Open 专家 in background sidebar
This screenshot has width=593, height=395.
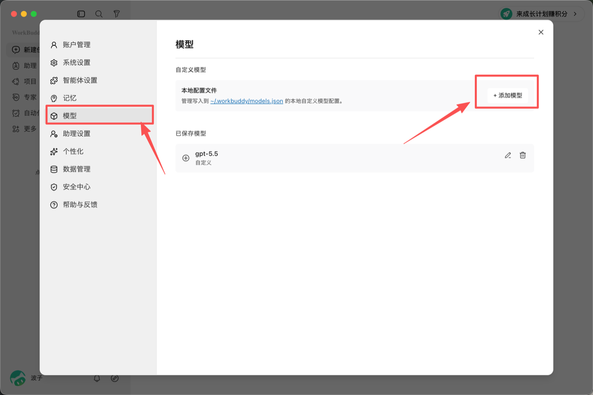(25, 97)
